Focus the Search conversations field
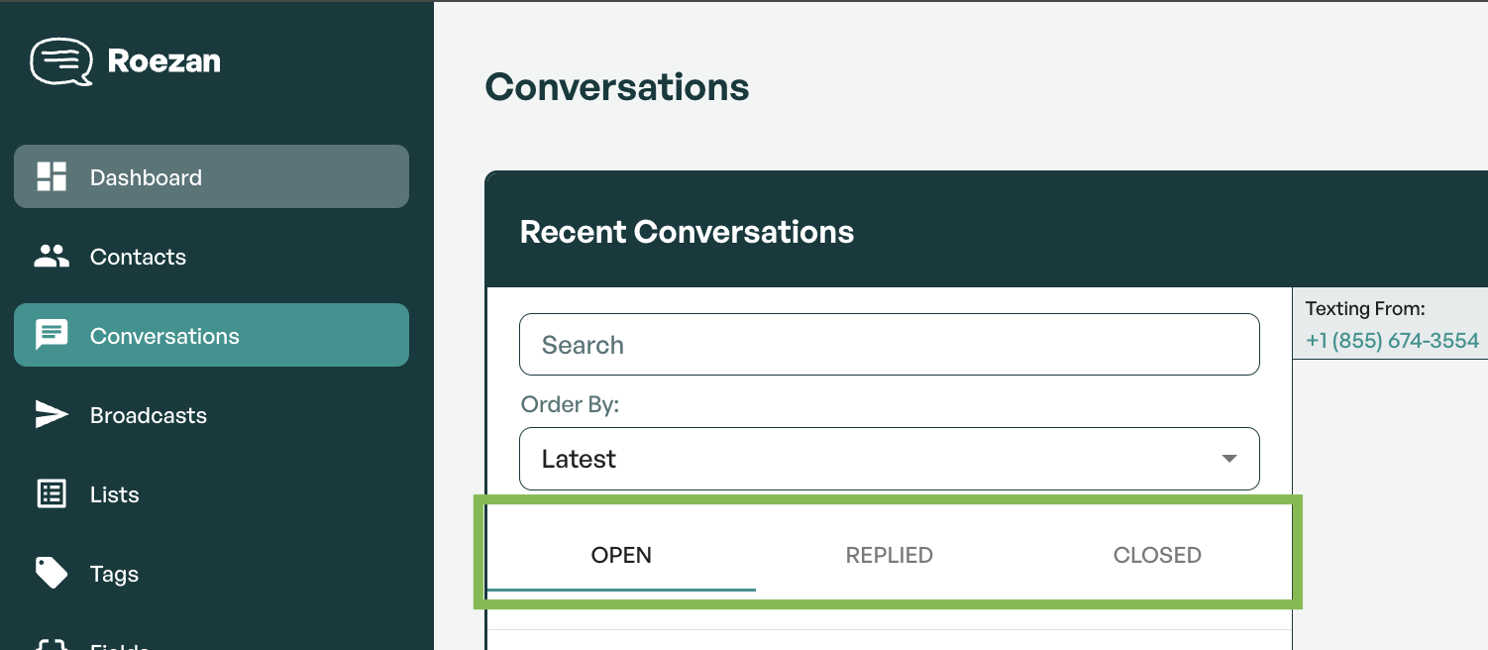Image resolution: width=1488 pixels, height=650 pixels. 889,345
